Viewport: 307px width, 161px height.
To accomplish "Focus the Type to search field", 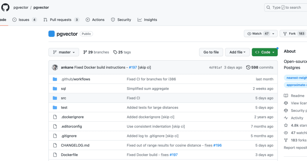I will pos(286,7).
